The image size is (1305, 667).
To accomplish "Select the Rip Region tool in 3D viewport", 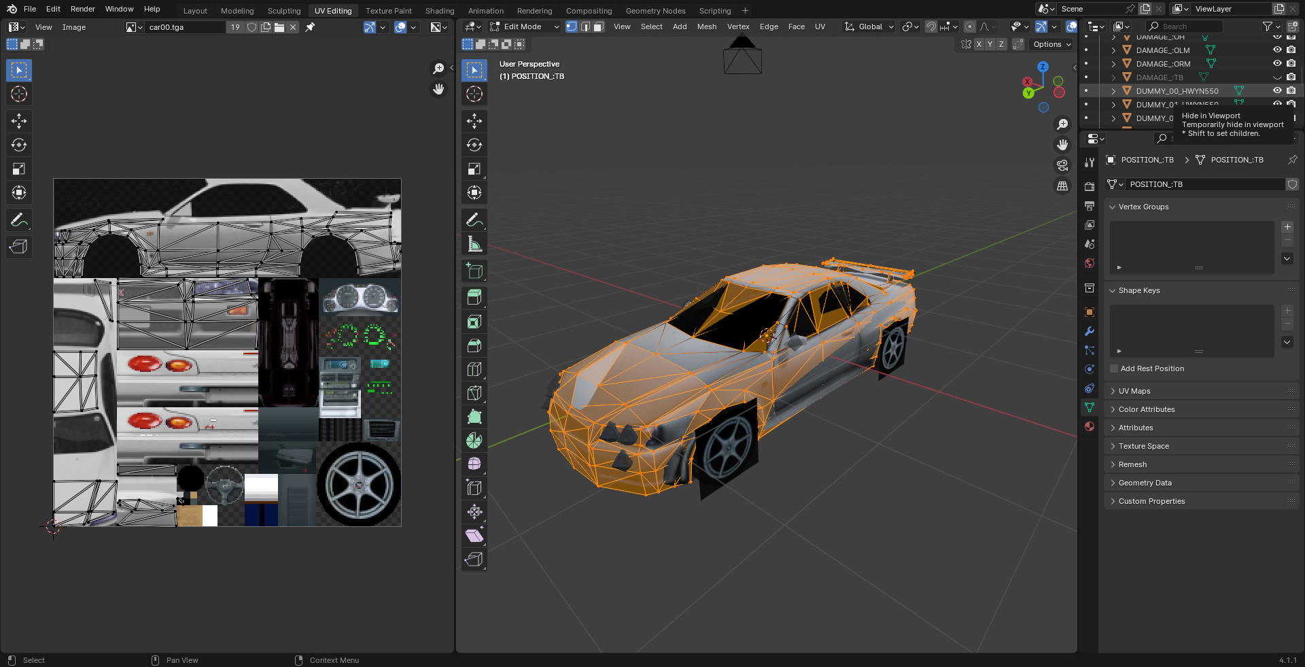I will tap(474, 560).
